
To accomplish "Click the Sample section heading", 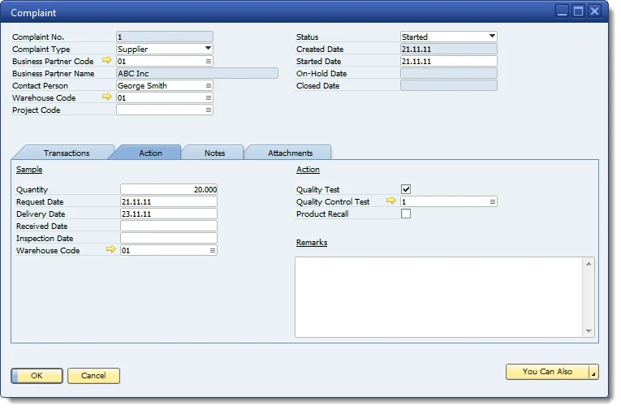I will pos(29,170).
